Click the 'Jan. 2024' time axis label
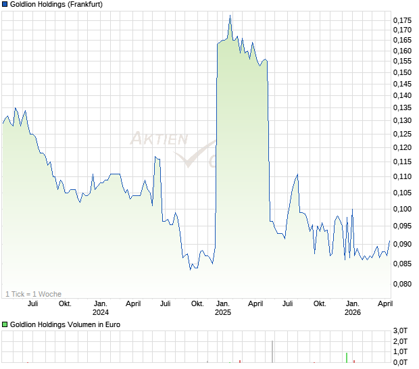 point(101,307)
